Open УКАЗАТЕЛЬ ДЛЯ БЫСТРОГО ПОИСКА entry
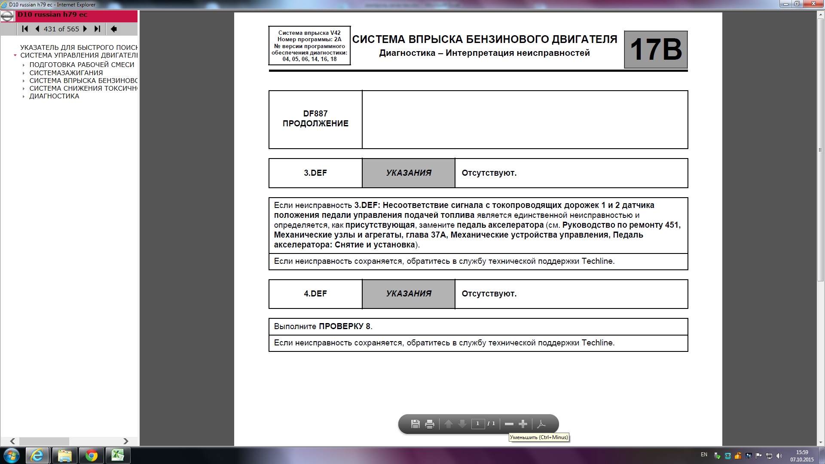The width and height of the screenshot is (825, 464). tap(79, 47)
